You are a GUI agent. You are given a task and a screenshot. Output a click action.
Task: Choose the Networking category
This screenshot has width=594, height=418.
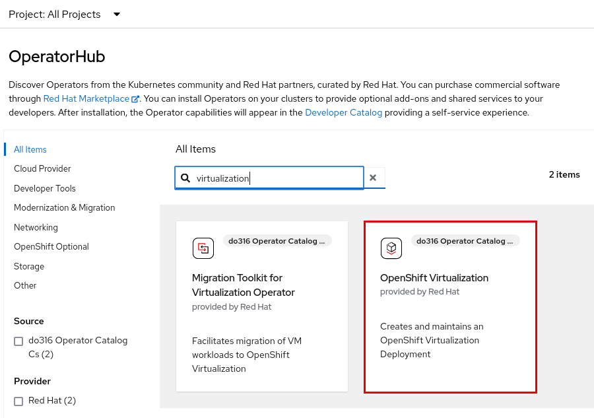tap(36, 228)
